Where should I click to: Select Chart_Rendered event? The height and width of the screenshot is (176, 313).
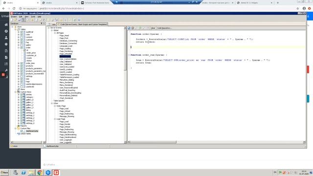point(66,98)
